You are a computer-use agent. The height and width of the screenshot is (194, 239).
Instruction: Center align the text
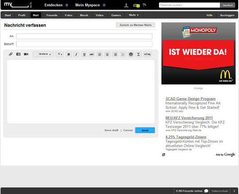(107, 54)
